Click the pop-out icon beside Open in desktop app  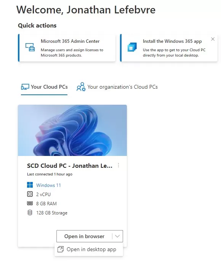tap(61, 249)
